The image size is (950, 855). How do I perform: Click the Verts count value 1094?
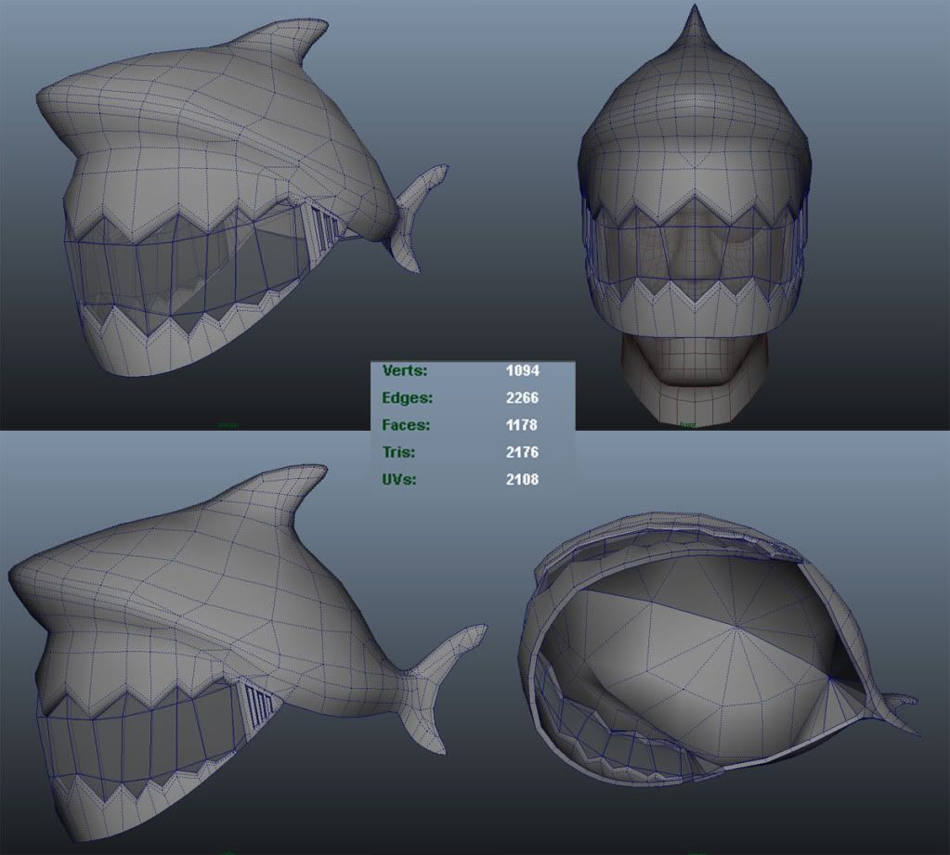click(x=522, y=370)
